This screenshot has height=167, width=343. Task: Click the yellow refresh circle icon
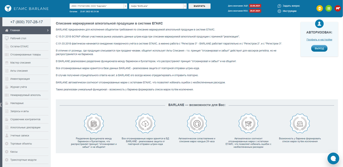[x=319, y=9]
